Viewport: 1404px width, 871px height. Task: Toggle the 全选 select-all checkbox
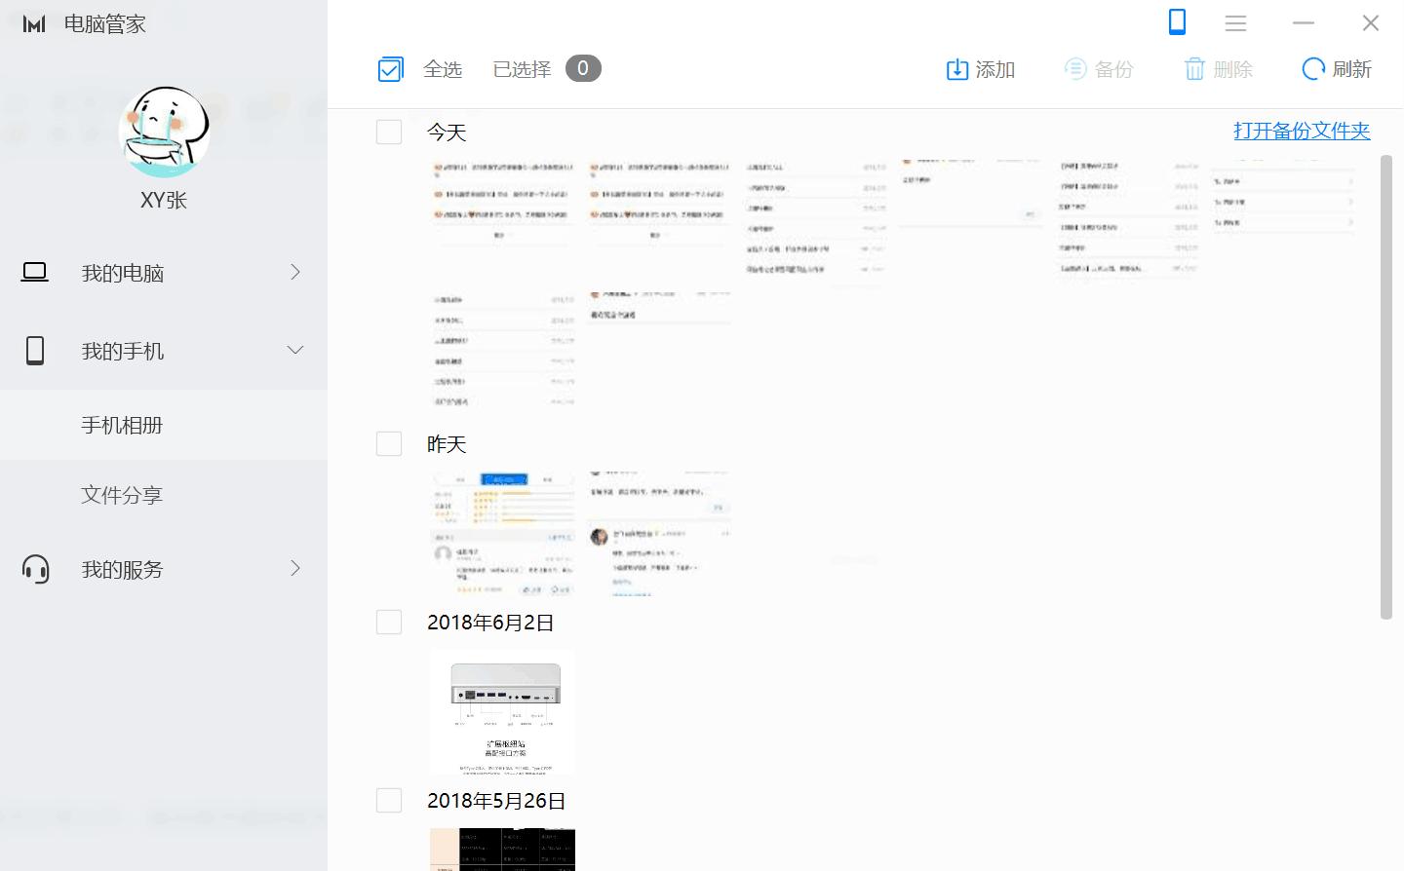(390, 69)
